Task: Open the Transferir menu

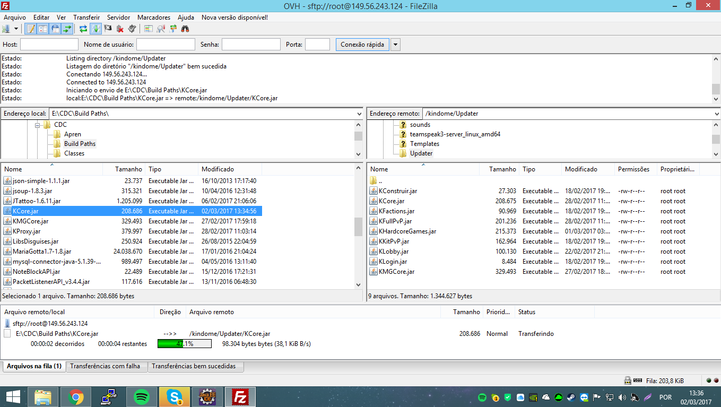Action: (86, 18)
